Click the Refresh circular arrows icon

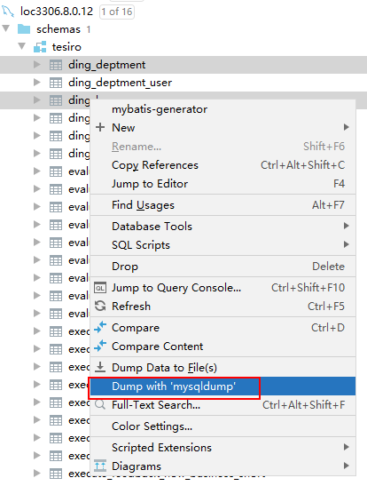100,307
